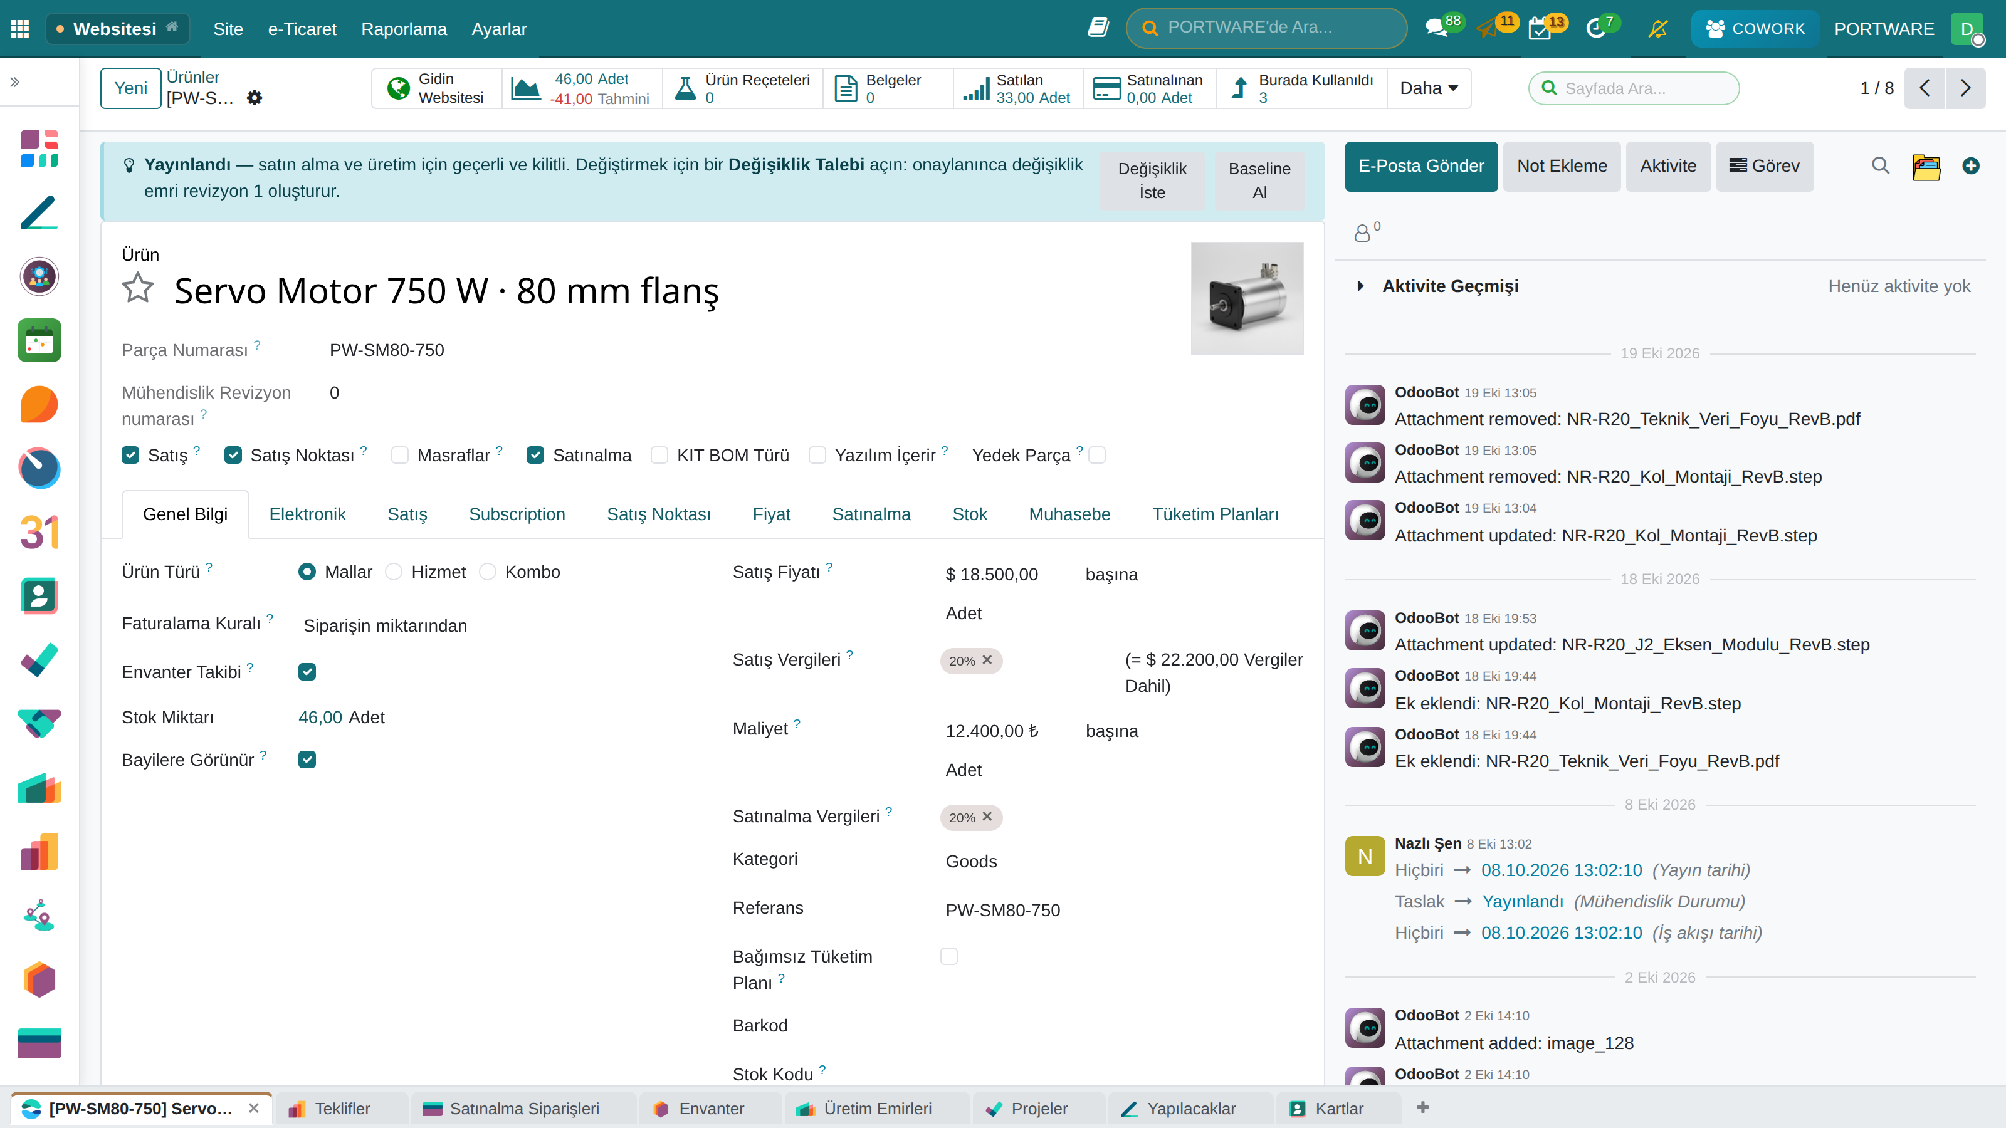The image size is (2006, 1128).
Task: Open the folder attachments icon in chatter
Action: click(1926, 166)
